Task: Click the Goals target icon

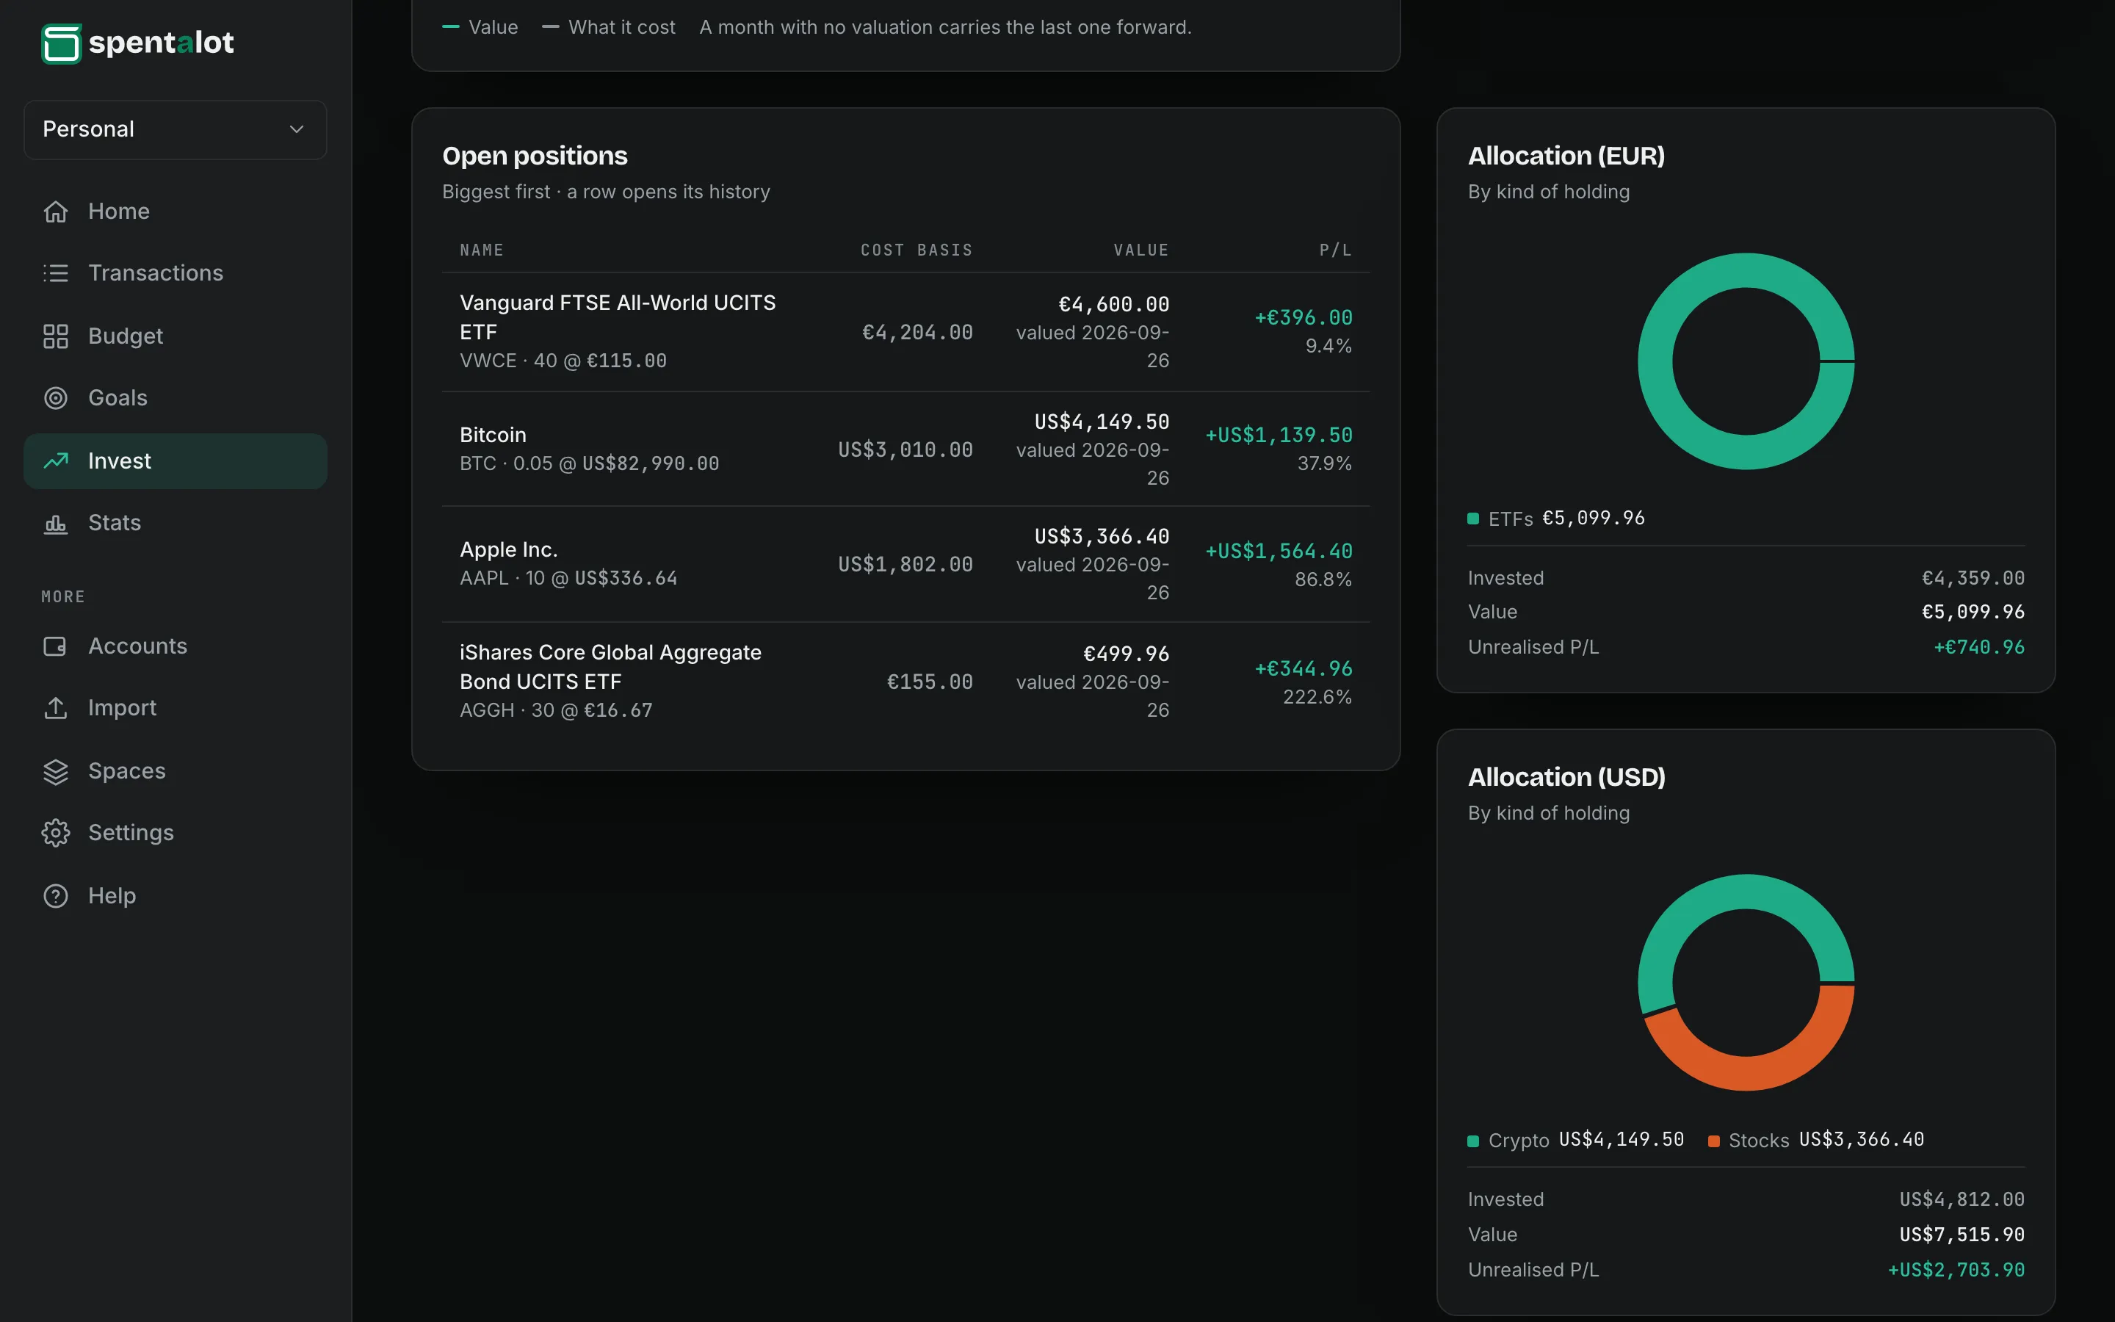Action: click(56, 398)
